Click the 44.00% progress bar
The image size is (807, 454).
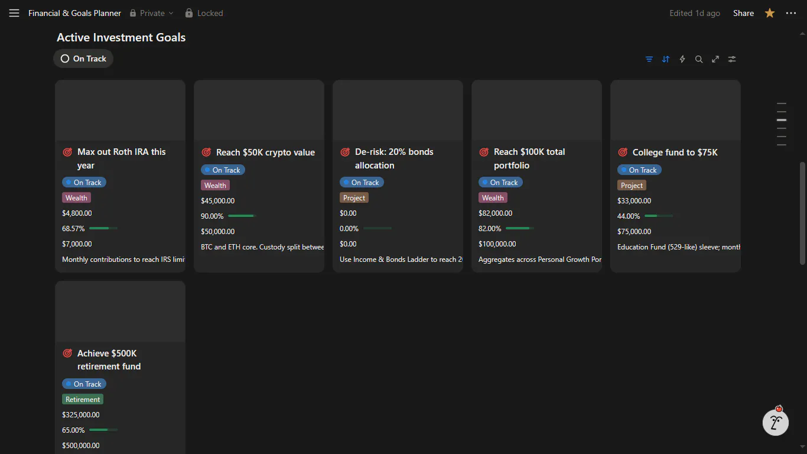[x=659, y=216]
